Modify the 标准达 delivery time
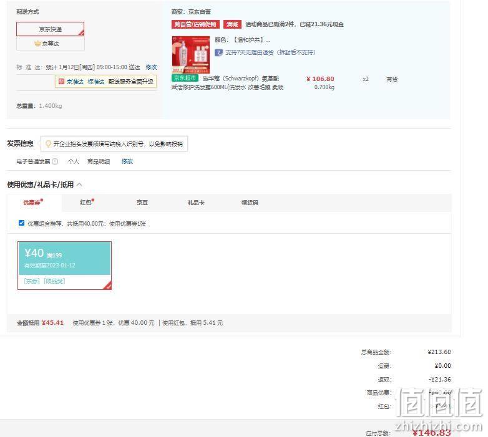The width and height of the screenshot is (488, 437). (x=151, y=67)
